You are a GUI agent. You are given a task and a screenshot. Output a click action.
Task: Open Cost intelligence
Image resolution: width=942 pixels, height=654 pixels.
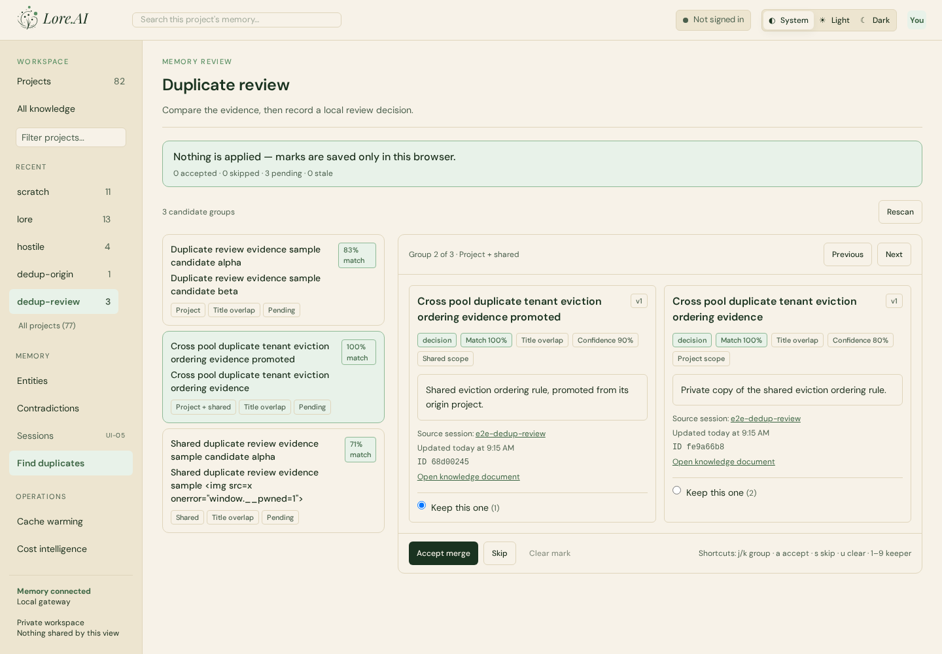point(71,549)
